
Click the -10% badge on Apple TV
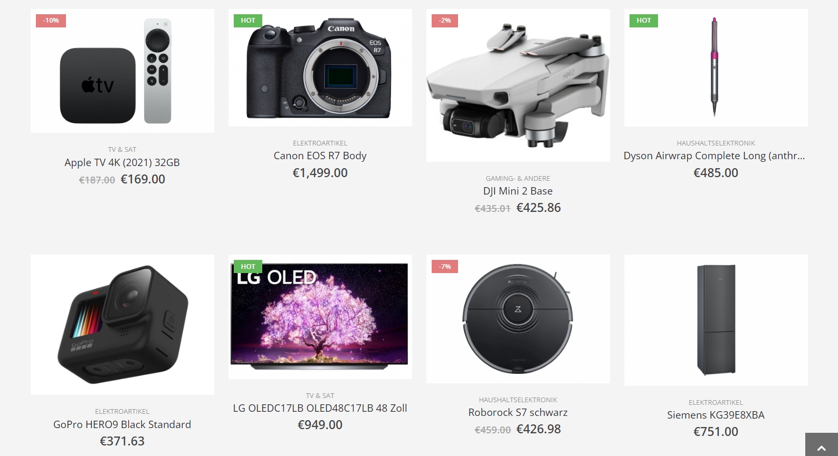click(x=51, y=21)
